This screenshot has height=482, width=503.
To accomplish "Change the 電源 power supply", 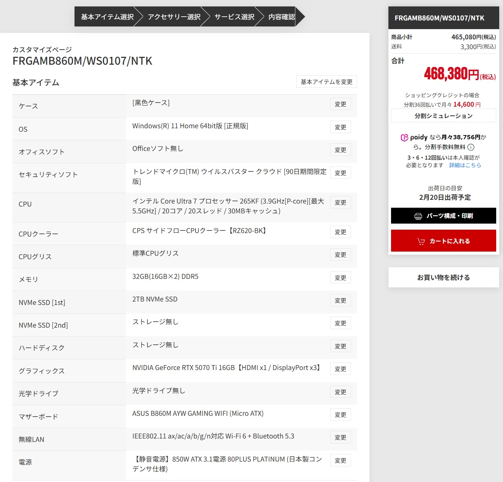I will point(340,460).
